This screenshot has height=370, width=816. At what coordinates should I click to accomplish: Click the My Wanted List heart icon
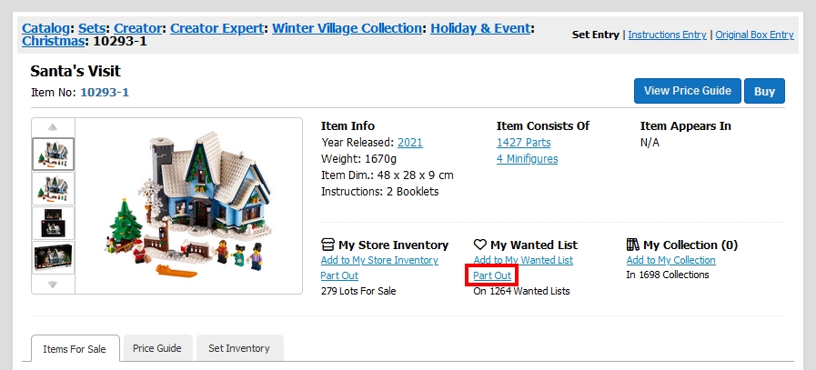tap(480, 245)
